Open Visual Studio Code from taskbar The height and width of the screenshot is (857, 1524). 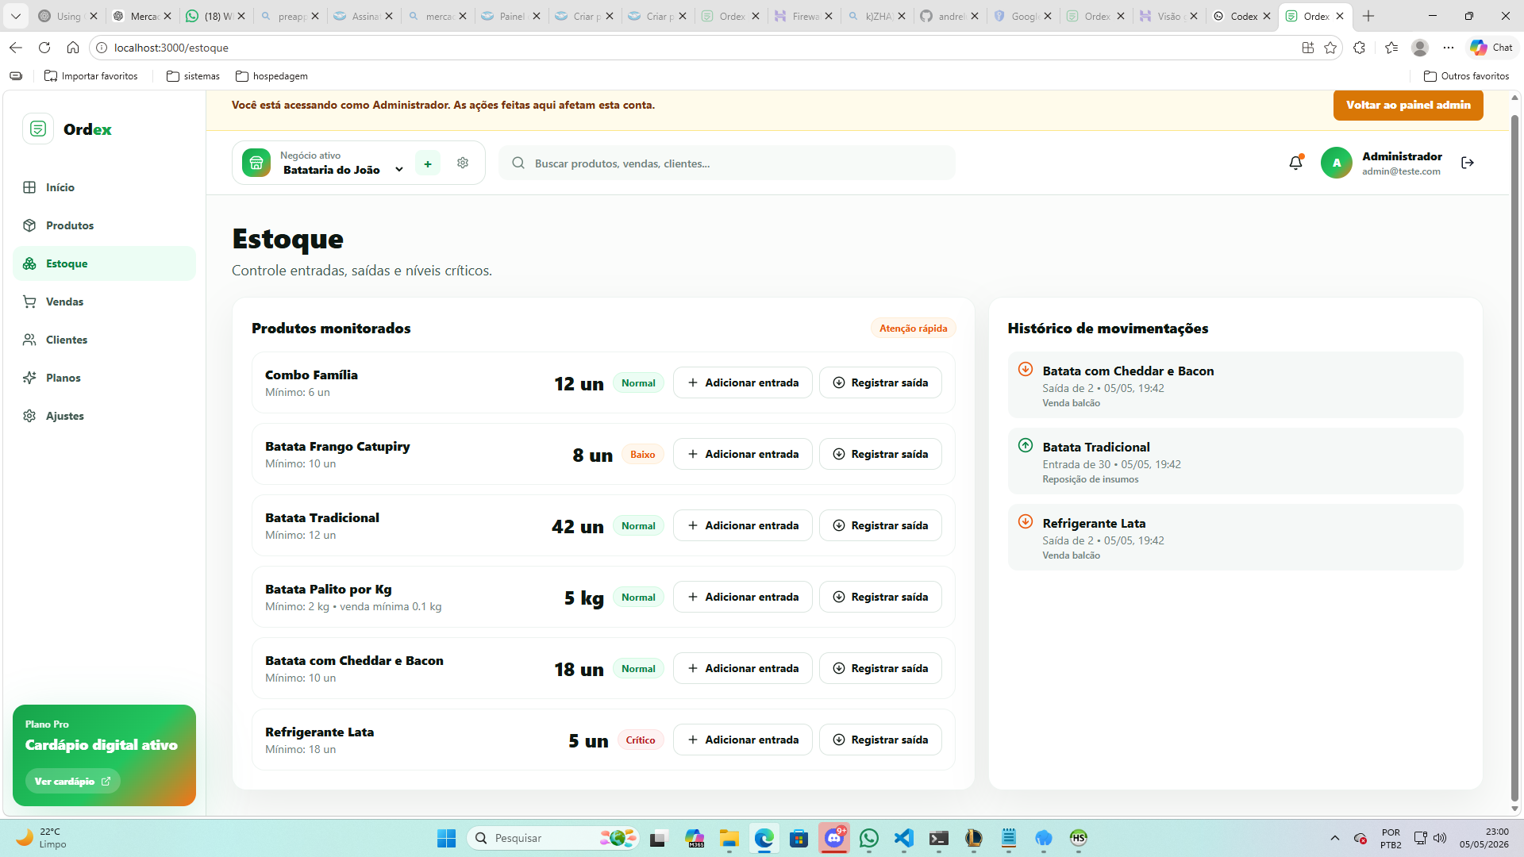coord(904,838)
